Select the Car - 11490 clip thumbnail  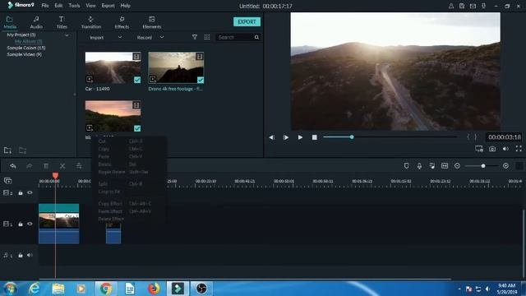coord(113,67)
